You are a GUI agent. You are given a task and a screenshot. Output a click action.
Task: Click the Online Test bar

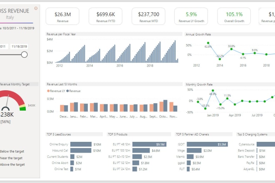(72, 169)
